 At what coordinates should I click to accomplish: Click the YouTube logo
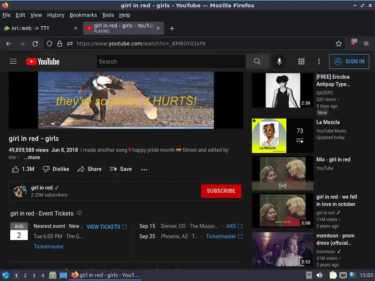click(x=43, y=61)
